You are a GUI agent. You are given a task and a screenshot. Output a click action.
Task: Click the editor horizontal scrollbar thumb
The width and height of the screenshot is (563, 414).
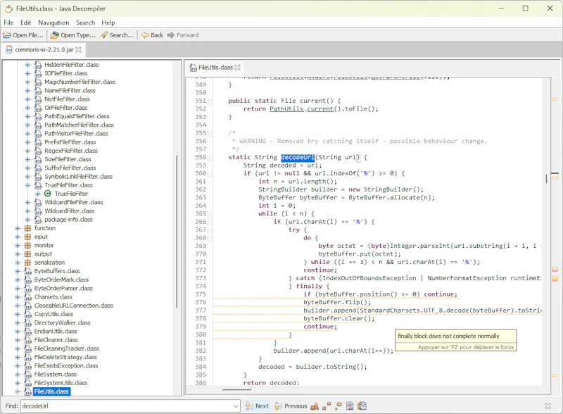[236, 390]
